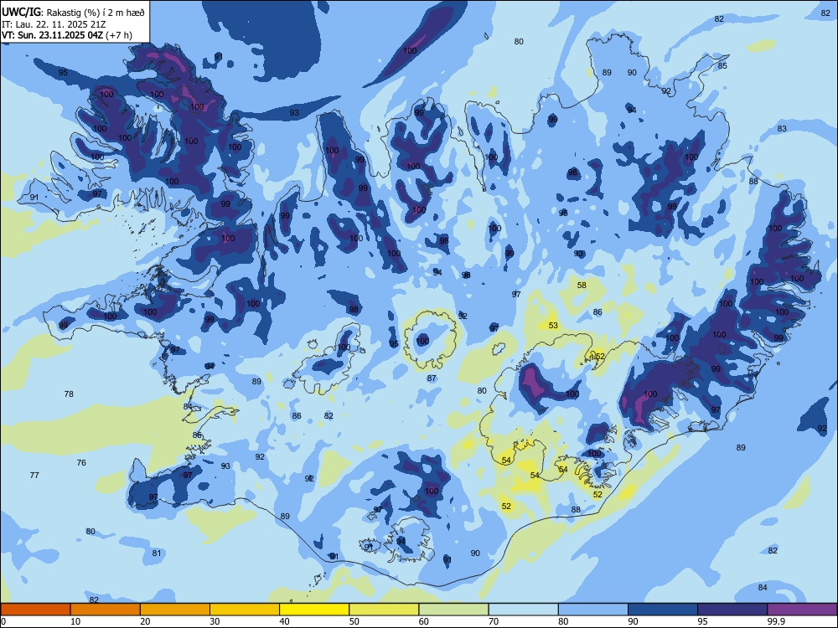
Task: Select the 'IT: Lau. 22. 11. 2025 21Z' line
Action: coord(53,24)
